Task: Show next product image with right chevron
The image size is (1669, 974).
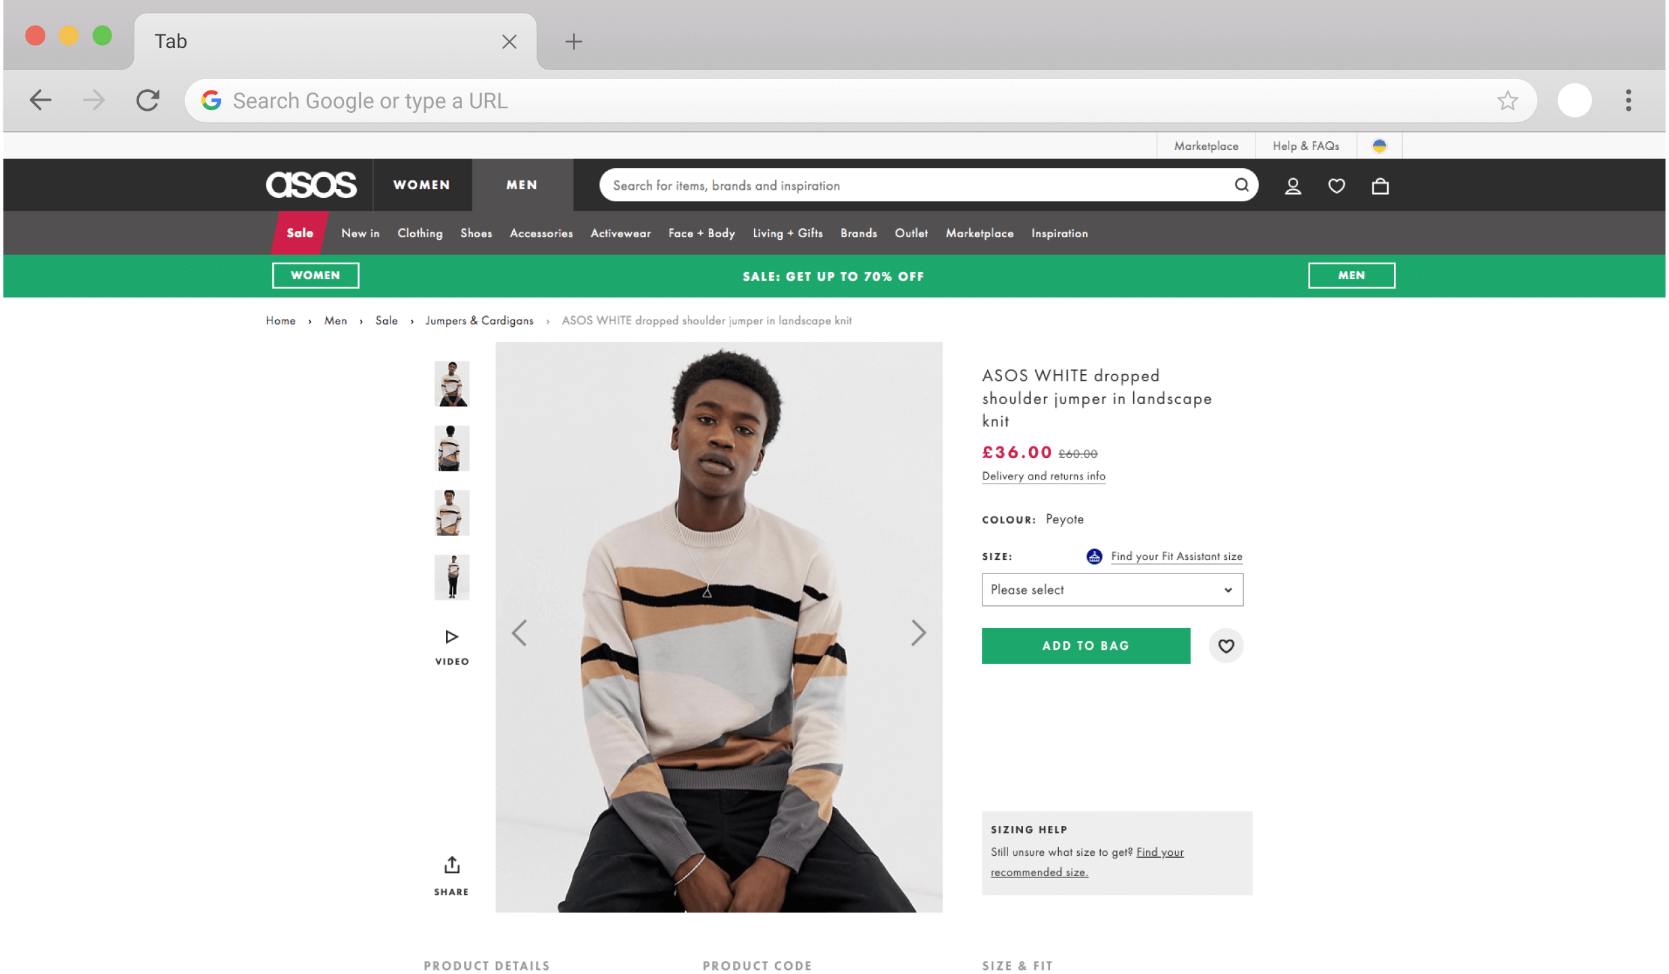Action: (x=919, y=633)
